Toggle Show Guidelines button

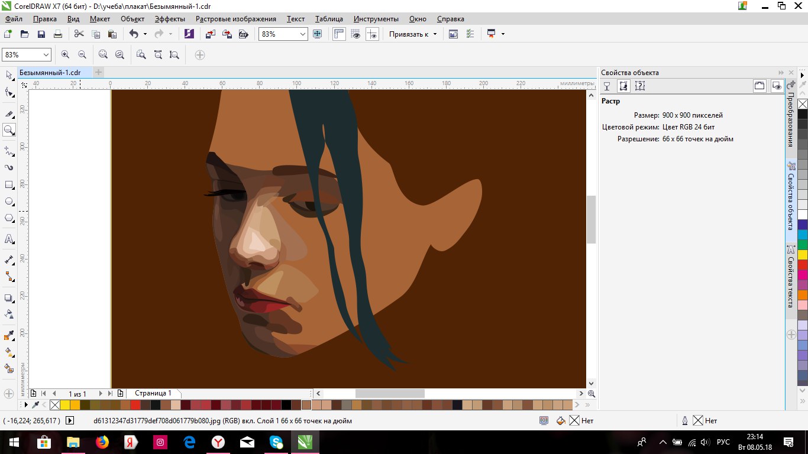(x=372, y=34)
